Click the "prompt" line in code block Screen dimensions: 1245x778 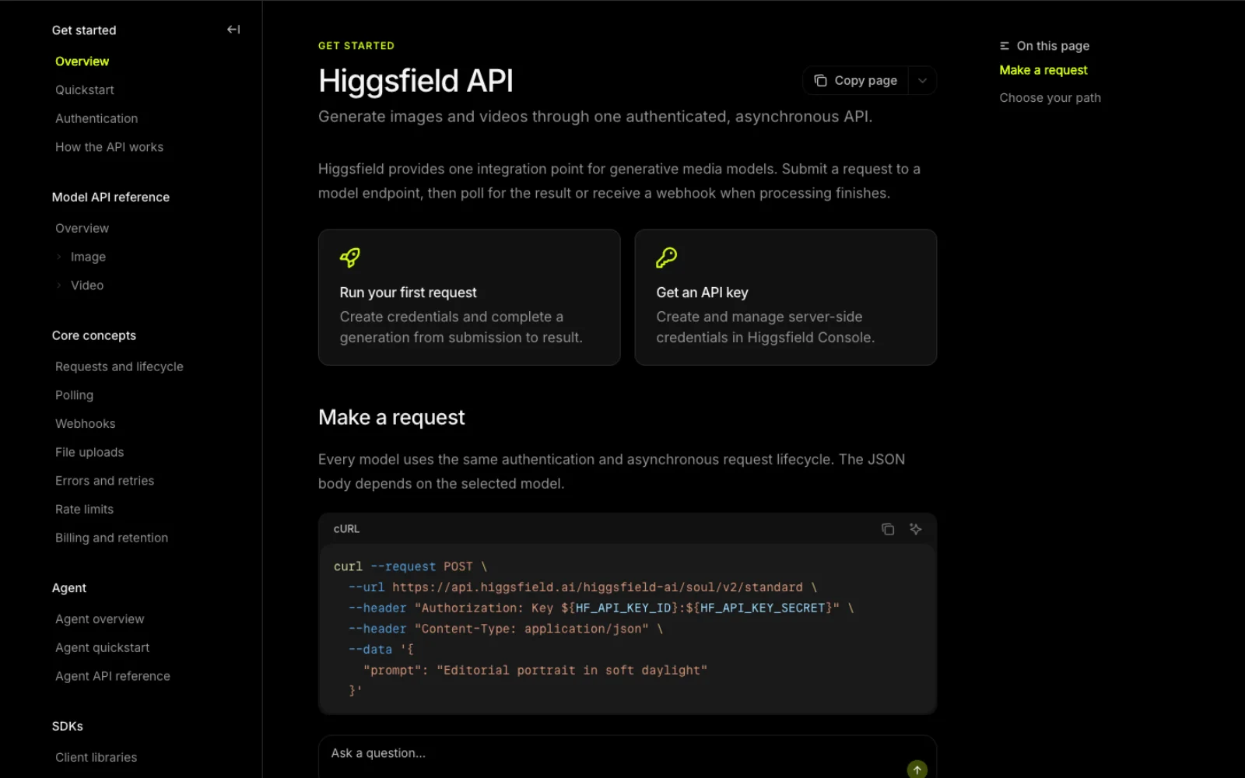(x=535, y=671)
